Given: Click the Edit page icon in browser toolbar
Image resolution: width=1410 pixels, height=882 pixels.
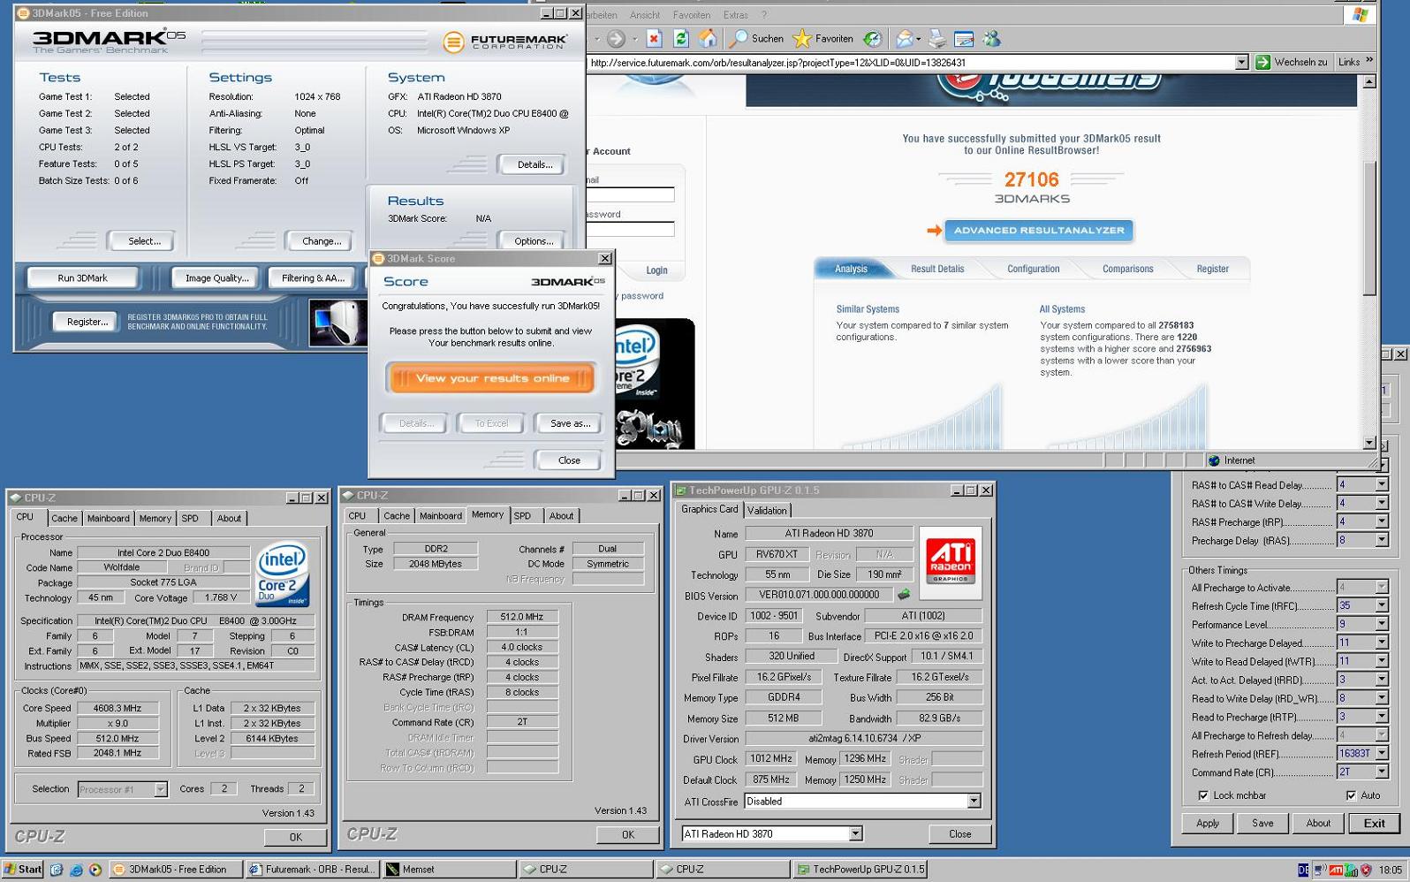Looking at the screenshot, I should coord(964,38).
